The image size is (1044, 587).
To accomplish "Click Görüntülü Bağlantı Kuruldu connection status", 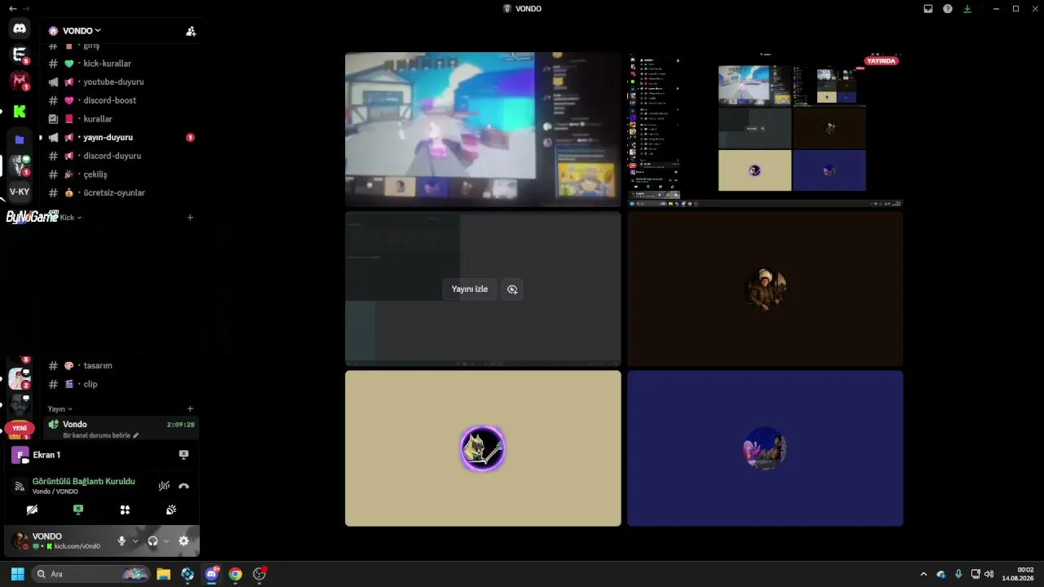I will click(84, 482).
